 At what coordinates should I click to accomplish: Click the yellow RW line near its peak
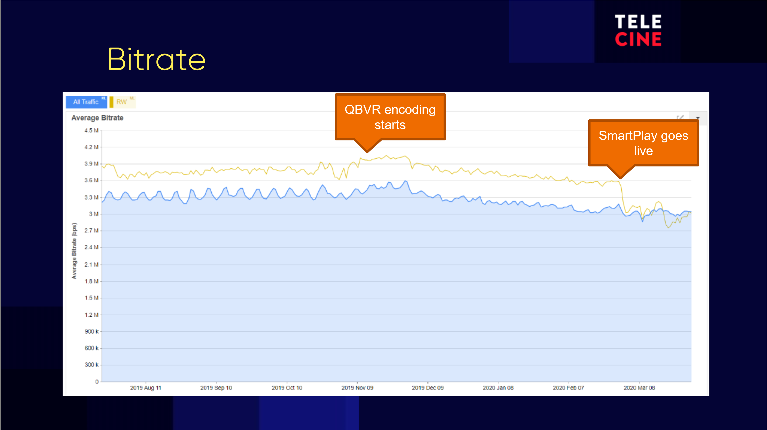(387, 156)
